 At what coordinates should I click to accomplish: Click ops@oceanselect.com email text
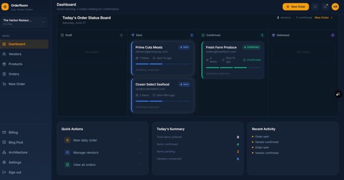pyautogui.click(x=150, y=89)
